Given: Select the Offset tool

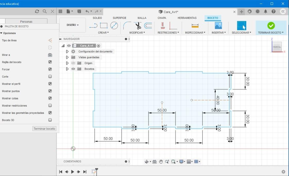Looking at the screenshot, I should (148, 26).
